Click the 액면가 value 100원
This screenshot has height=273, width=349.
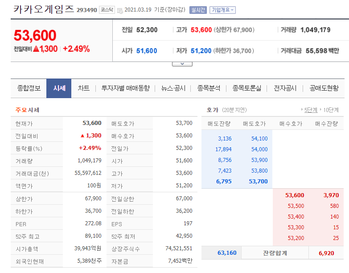click(x=94, y=186)
